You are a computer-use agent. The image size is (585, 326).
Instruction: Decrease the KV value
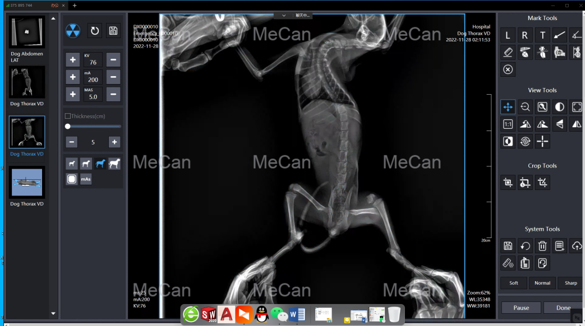(113, 59)
